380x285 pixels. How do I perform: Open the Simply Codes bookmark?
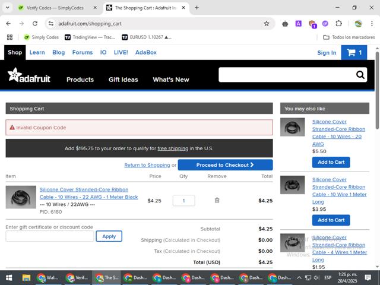pyautogui.click(x=41, y=37)
